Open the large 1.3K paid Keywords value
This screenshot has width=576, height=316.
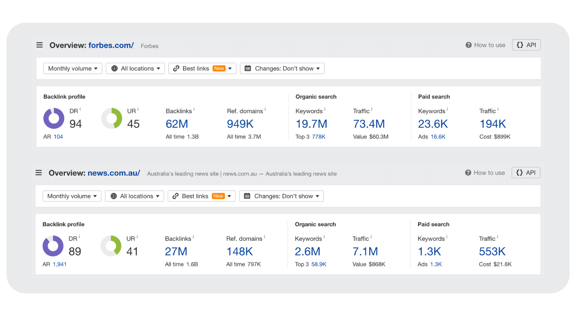pos(429,252)
